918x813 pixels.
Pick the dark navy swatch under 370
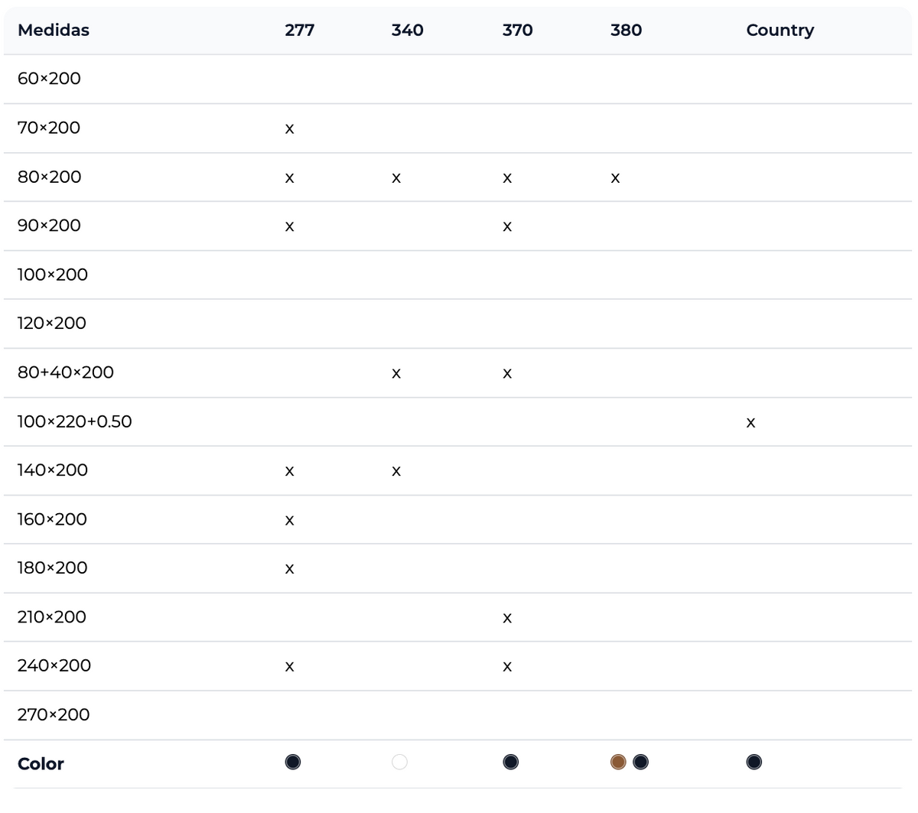(x=510, y=762)
